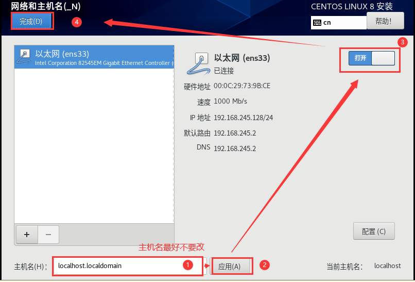Click the IP address value 192.168.245.128/24
This screenshot has height=282, width=415.
(243, 118)
